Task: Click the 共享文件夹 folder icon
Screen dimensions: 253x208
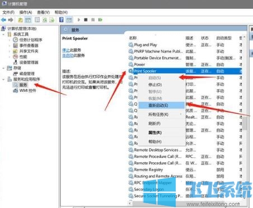Action: (x=16, y=51)
